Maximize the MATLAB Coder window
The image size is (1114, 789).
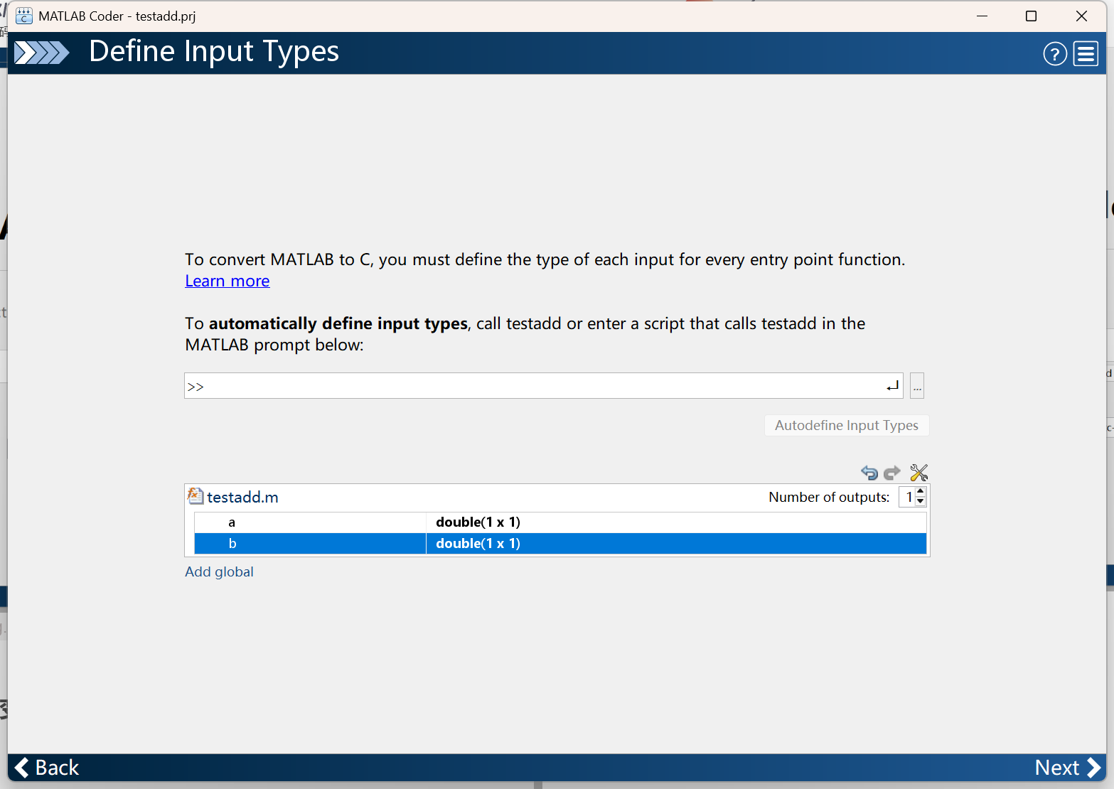1031,16
